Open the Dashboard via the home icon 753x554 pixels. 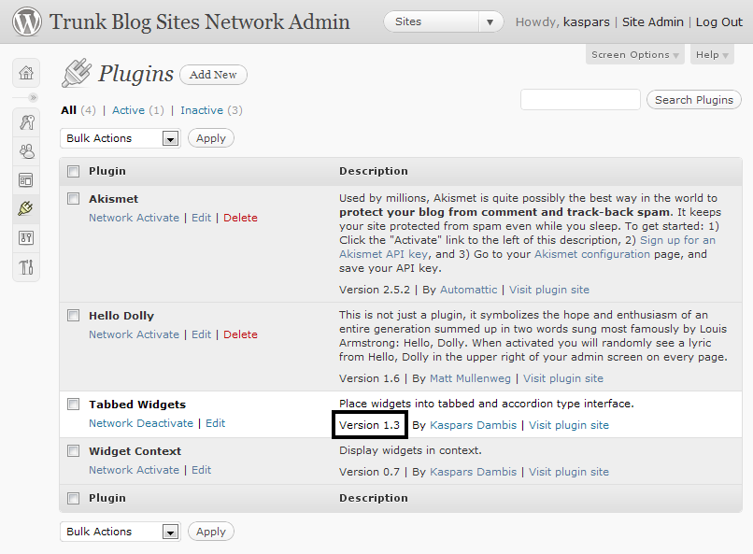click(x=25, y=72)
